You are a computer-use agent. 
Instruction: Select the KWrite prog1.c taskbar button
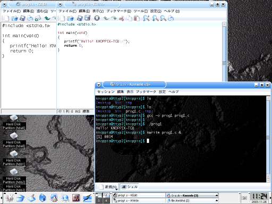[139, 201]
